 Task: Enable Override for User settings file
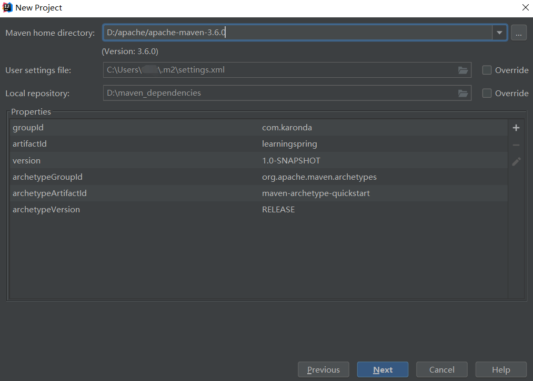(x=487, y=70)
